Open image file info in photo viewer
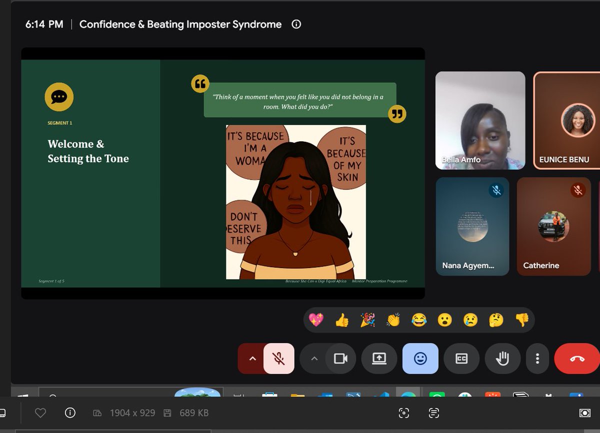 70,413
